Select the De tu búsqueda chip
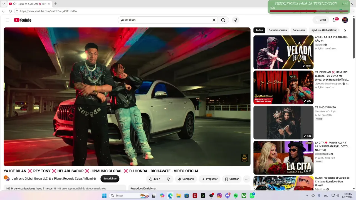 [x=278, y=30]
